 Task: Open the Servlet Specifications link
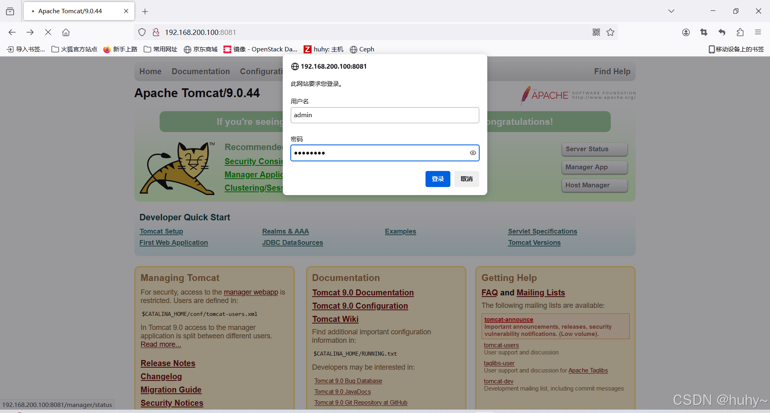(543, 232)
